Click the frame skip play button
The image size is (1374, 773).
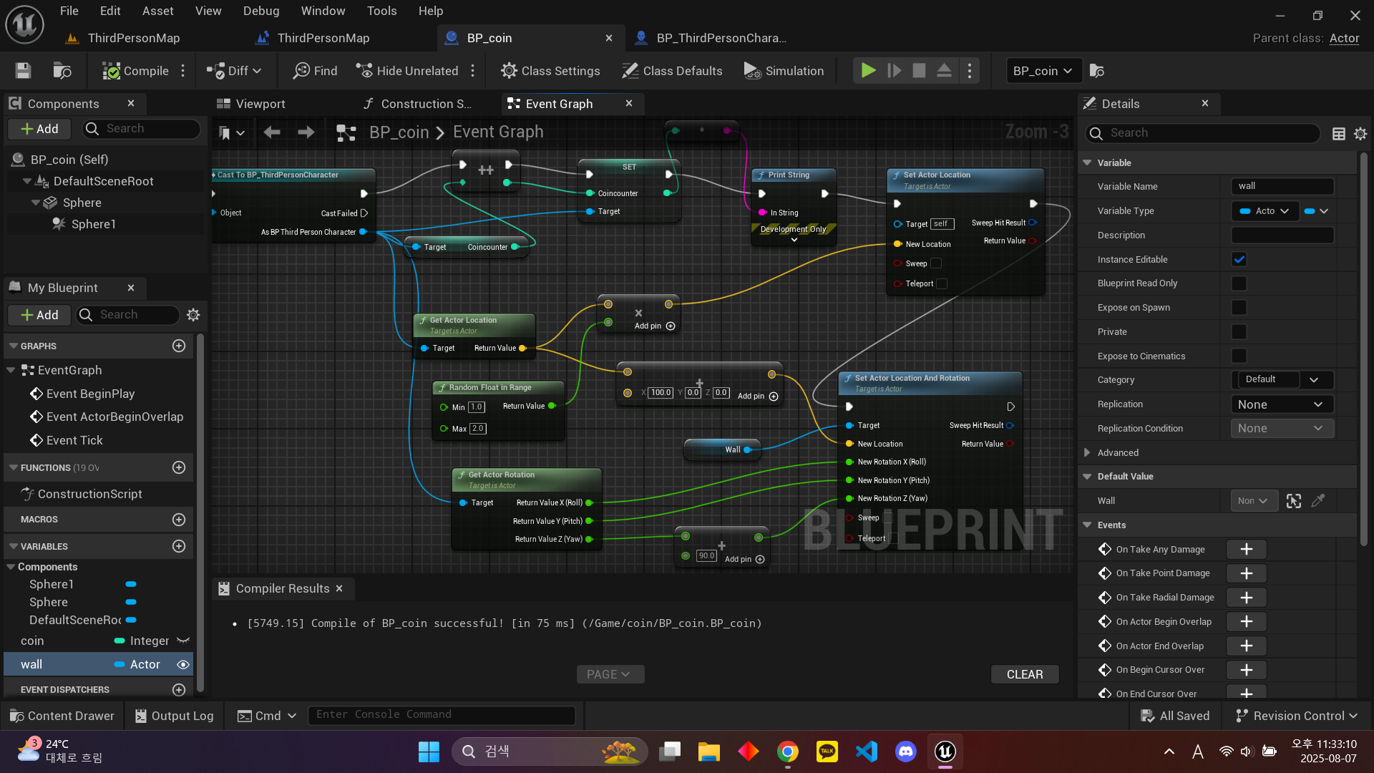[894, 71]
